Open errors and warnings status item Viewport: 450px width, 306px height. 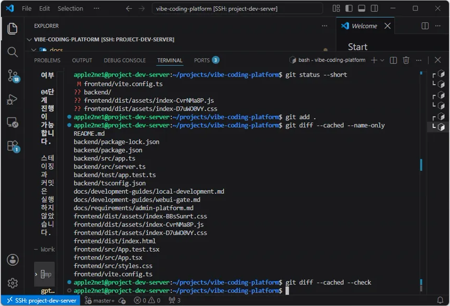click(x=147, y=301)
